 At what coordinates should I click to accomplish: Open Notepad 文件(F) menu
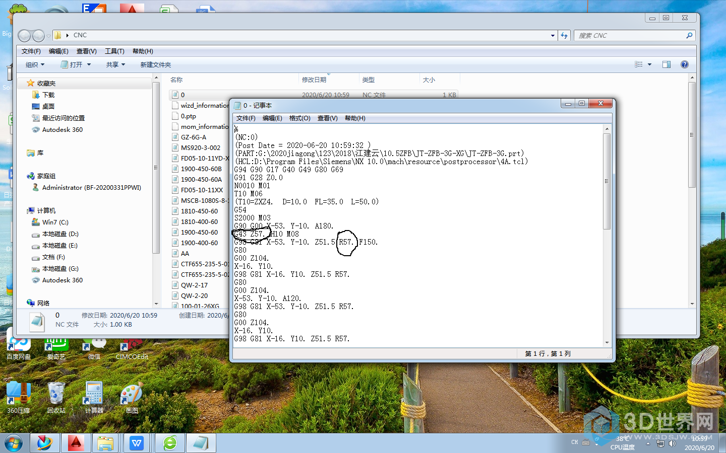click(x=246, y=118)
